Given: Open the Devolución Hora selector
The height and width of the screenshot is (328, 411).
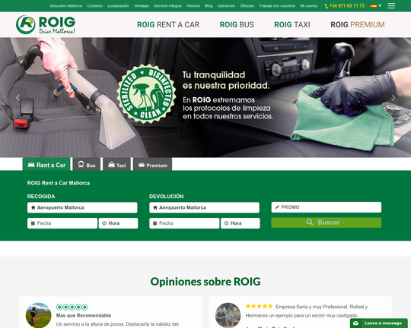Looking at the screenshot, I should [241, 223].
